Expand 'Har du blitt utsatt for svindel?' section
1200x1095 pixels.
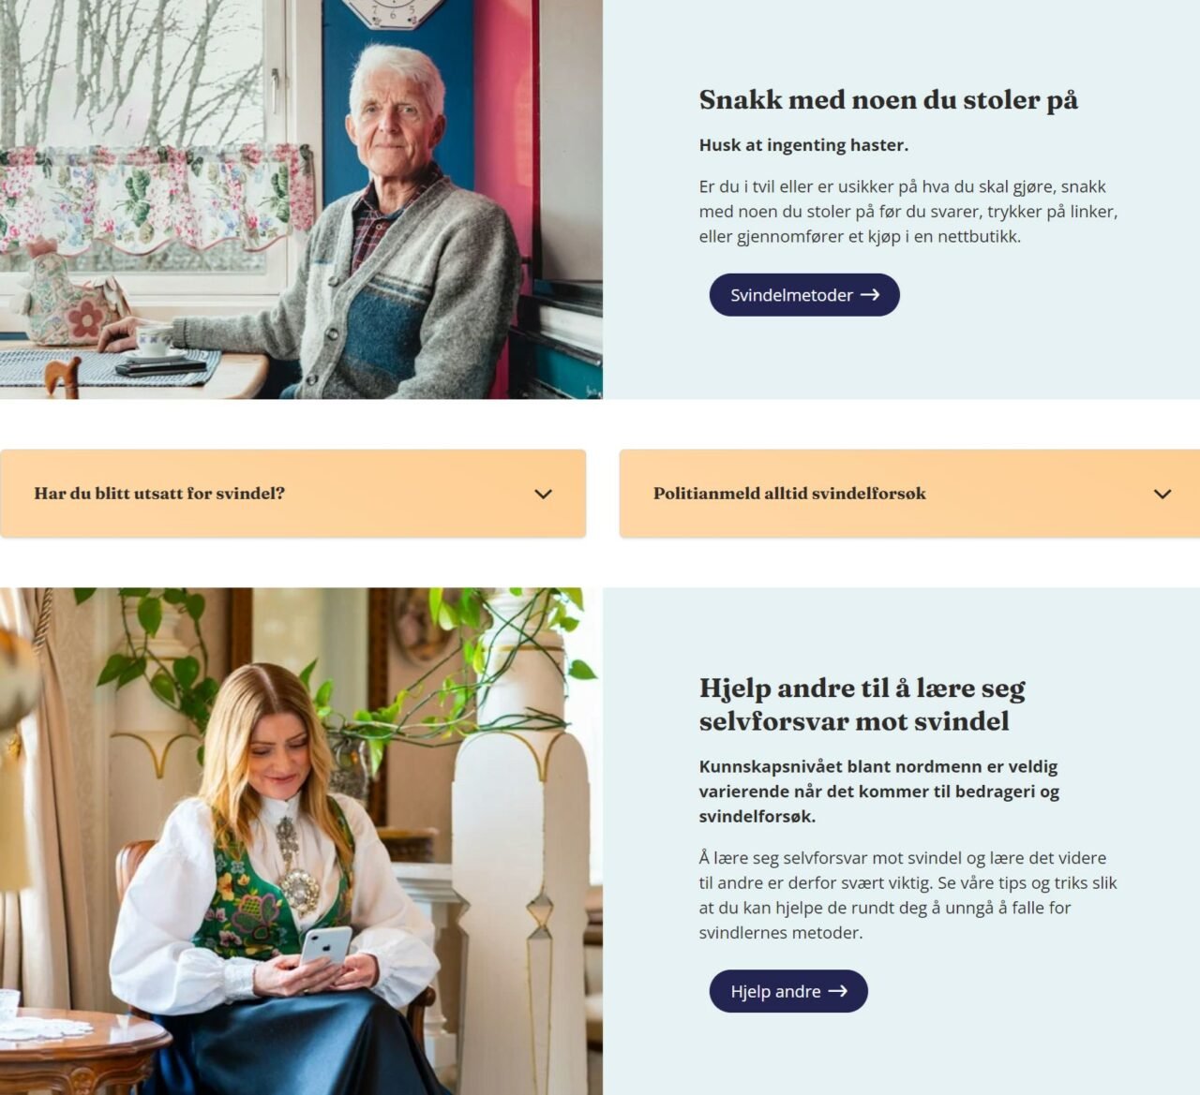(x=292, y=494)
